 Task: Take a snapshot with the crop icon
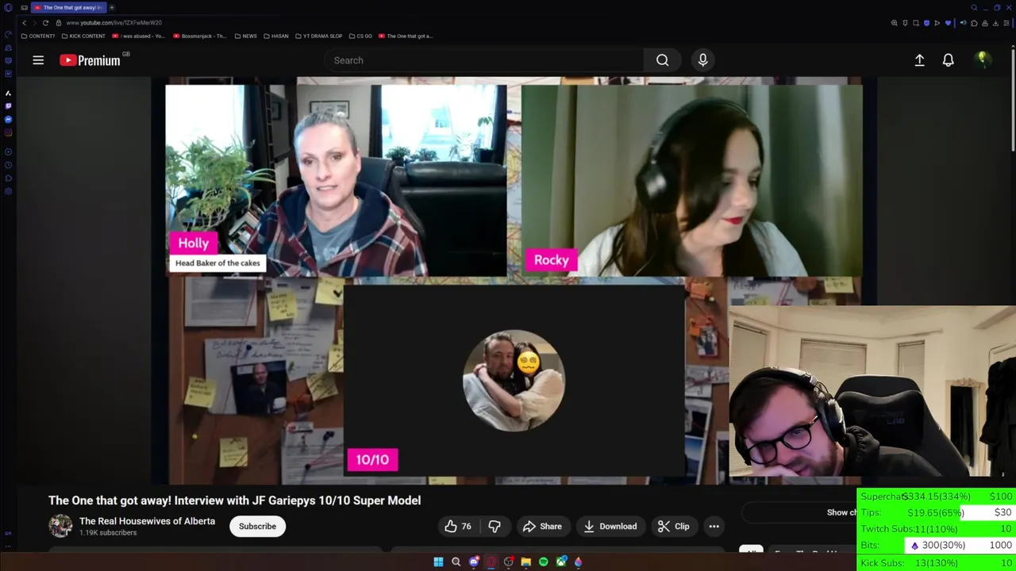[916, 23]
